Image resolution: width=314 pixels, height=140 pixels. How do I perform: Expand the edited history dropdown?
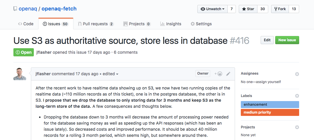pyautogui.click(x=110, y=74)
